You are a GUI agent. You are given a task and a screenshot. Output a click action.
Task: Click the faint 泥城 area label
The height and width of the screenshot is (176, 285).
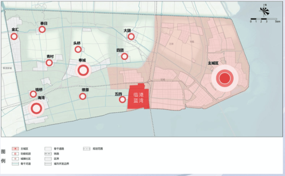click(x=163, y=80)
